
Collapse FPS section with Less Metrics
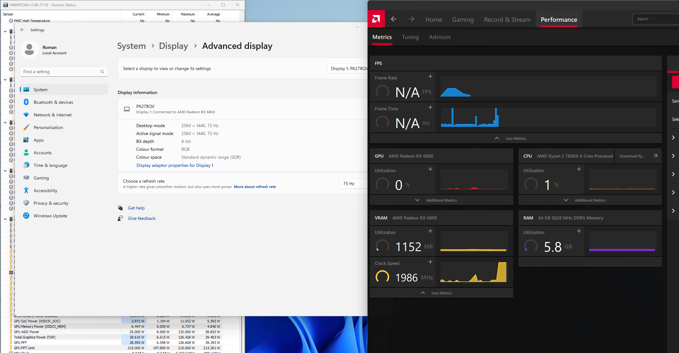point(516,138)
